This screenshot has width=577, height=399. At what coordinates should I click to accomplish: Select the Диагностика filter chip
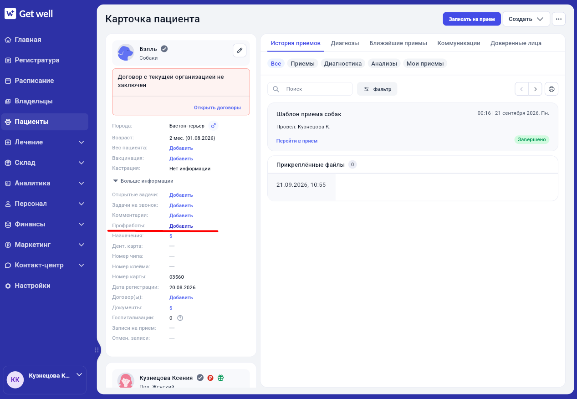tap(343, 63)
